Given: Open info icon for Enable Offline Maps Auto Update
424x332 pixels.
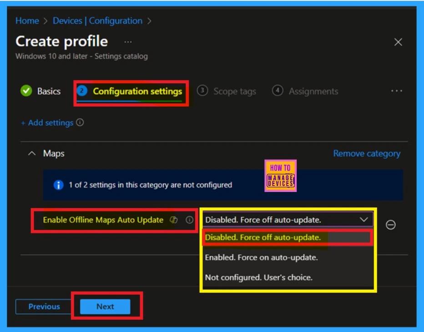Looking at the screenshot, I should pos(190,220).
